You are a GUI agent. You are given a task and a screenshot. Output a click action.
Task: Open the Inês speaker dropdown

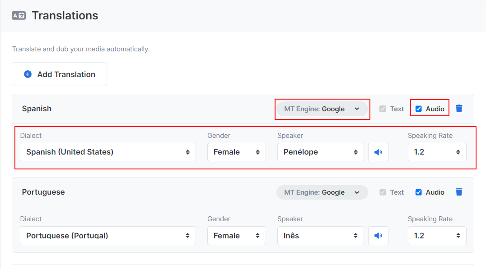[321, 236]
